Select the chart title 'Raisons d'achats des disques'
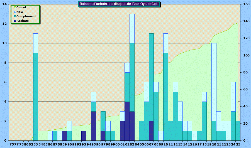 point(119,4)
